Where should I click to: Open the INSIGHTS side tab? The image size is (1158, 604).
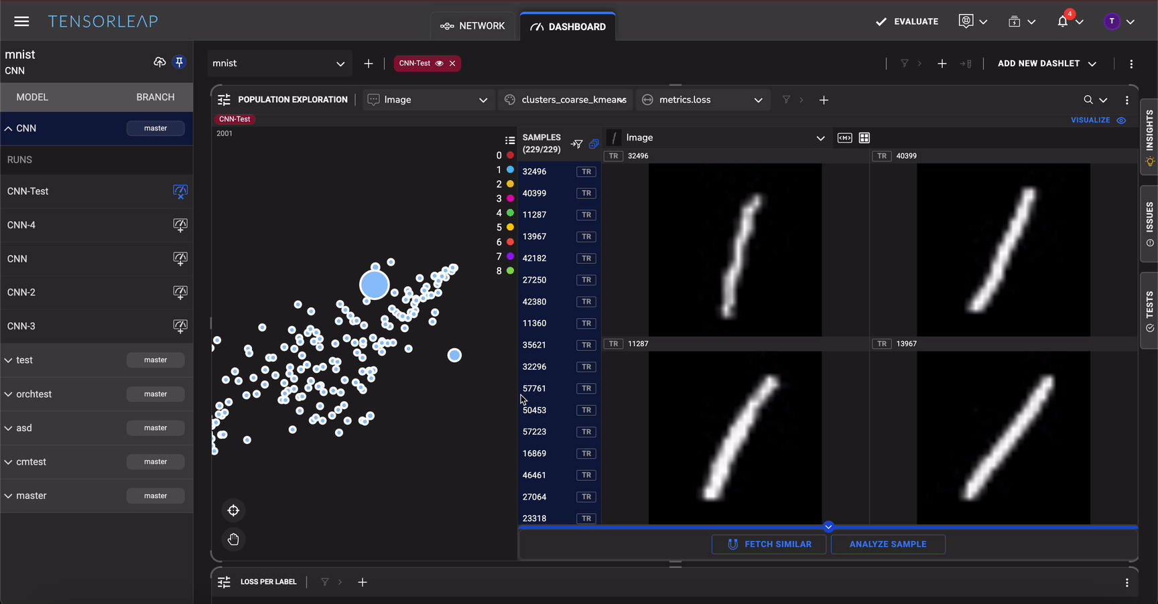pos(1149,137)
